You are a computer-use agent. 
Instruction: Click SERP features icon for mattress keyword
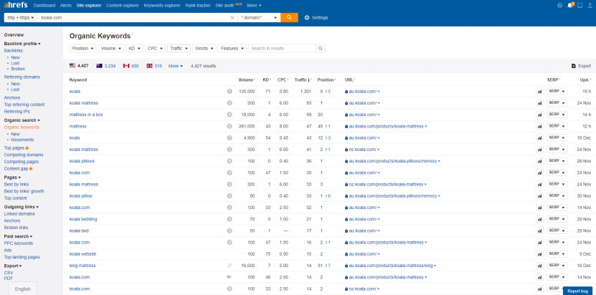(230, 126)
